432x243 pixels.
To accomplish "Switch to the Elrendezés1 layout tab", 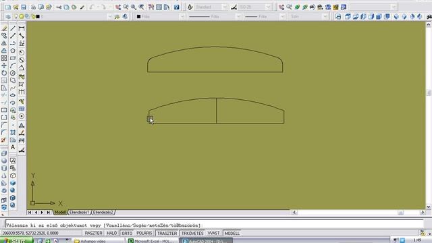I will [80, 213].
